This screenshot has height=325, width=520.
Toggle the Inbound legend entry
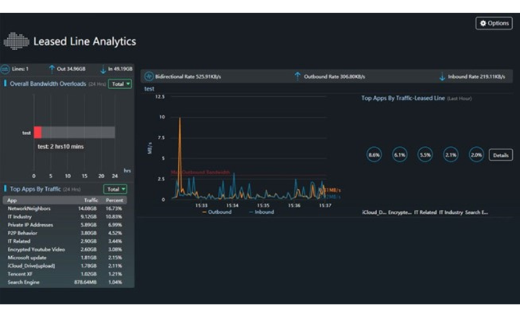[x=261, y=212]
